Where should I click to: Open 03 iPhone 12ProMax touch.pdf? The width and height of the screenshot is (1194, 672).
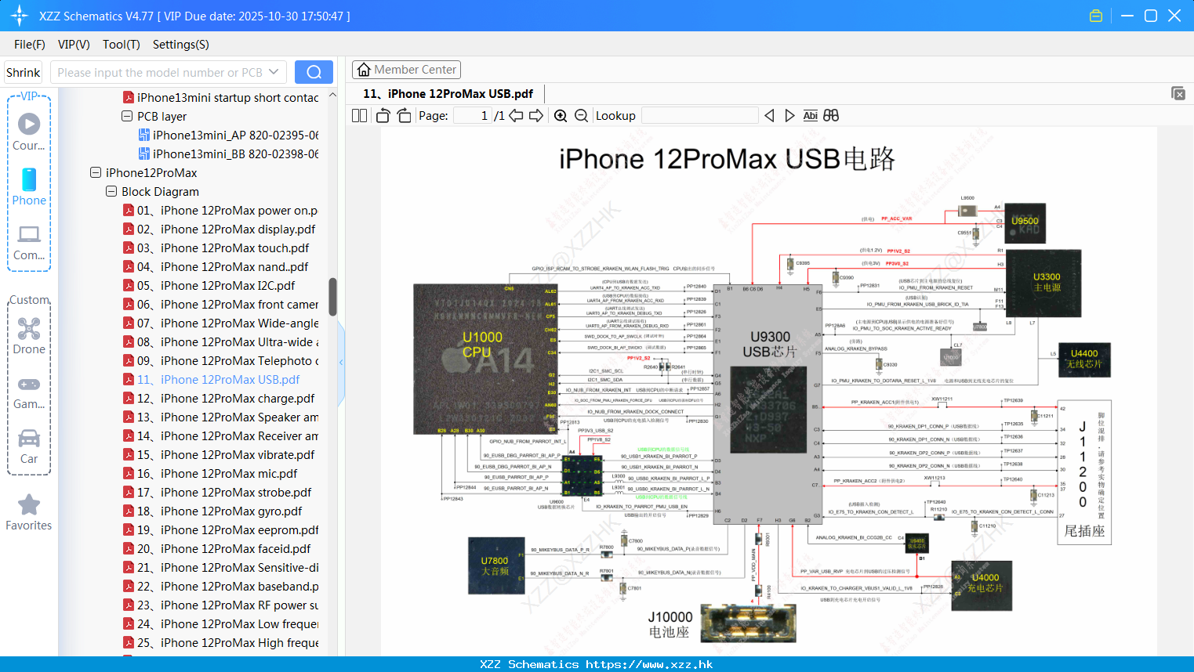coord(216,247)
